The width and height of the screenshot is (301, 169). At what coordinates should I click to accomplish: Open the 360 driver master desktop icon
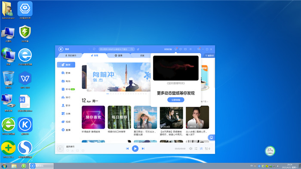[x=25, y=10]
